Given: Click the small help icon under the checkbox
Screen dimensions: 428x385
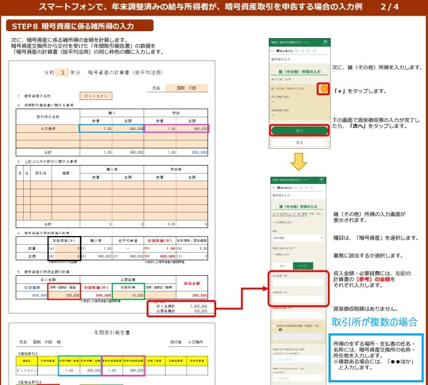Looking at the screenshot, I should click(x=280, y=330).
